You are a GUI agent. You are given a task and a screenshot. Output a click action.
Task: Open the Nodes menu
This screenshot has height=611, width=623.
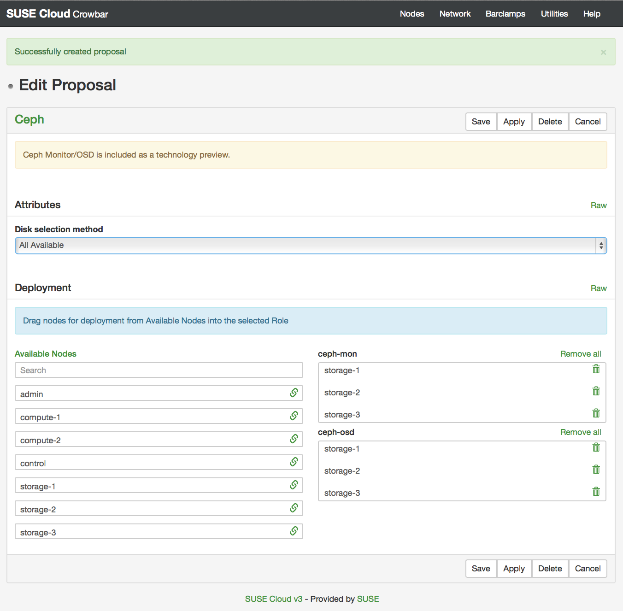click(x=412, y=14)
